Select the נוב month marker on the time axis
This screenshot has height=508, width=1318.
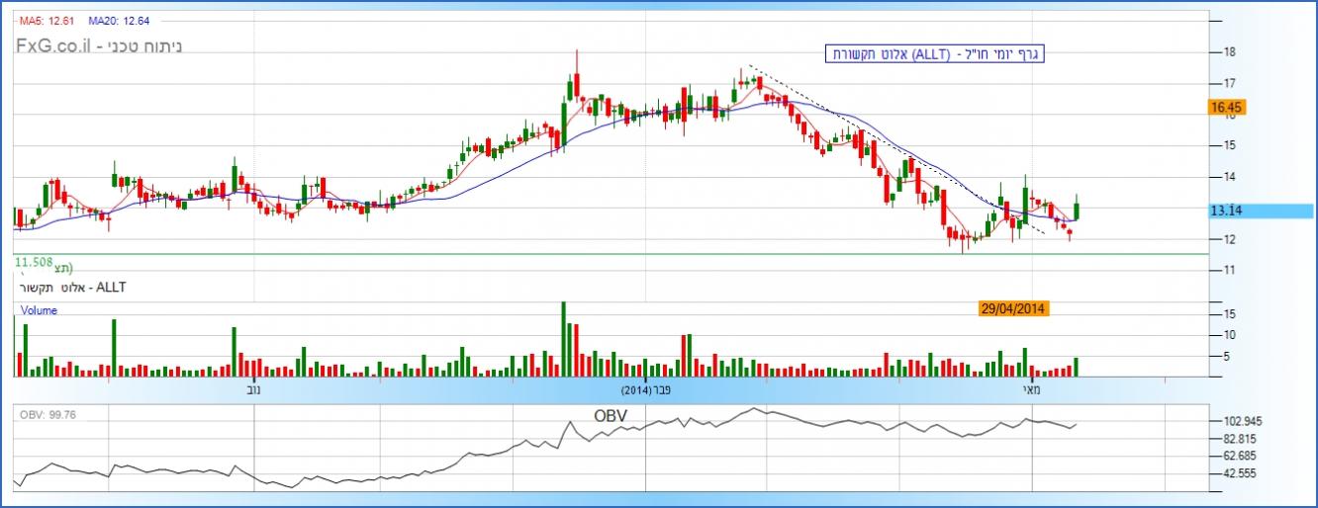pyautogui.click(x=254, y=389)
